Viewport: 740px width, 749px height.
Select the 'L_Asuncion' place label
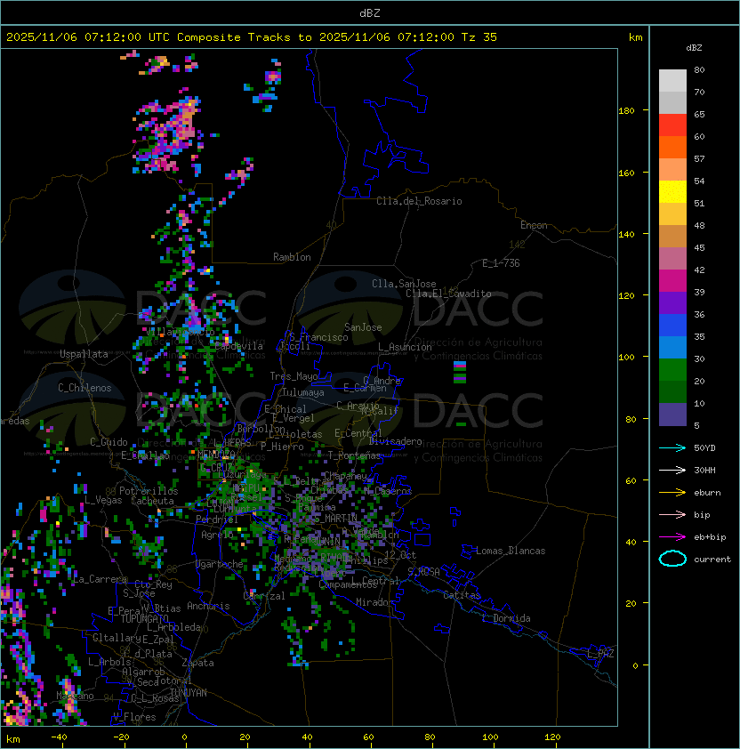pyautogui.click(x=405, y=347)
